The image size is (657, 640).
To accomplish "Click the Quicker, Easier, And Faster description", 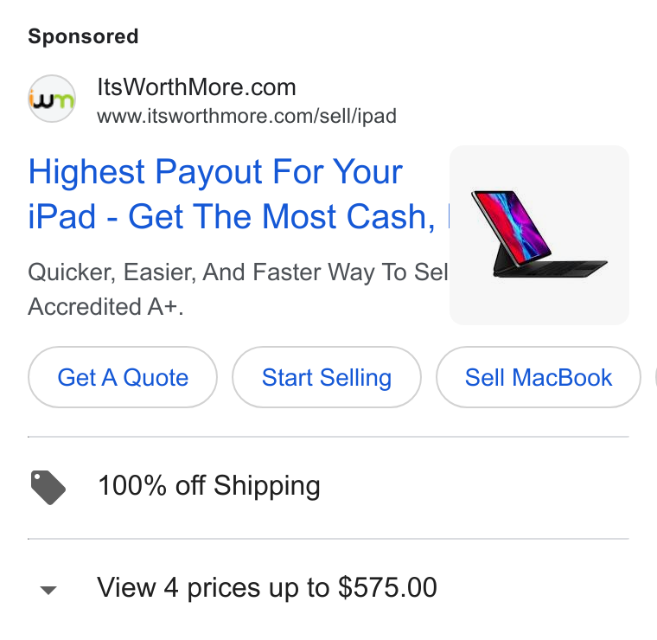I will (238, 272).
